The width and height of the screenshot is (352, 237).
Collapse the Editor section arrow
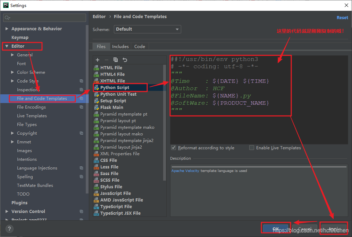coord(7,46)
